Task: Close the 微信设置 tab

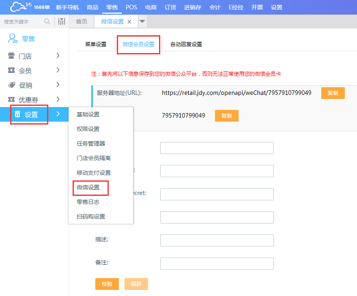Action: pyautogui.click(x=130, y=21)
